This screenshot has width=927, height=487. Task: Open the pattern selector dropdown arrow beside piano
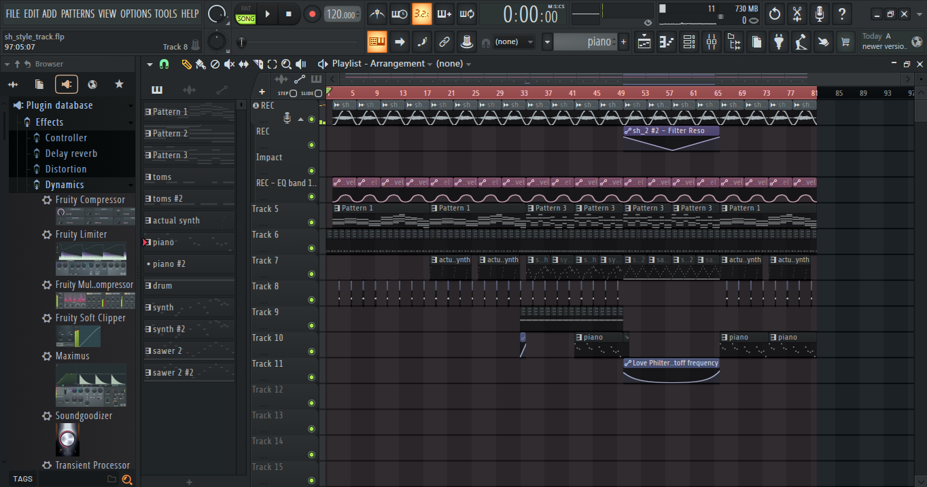[547, 42]
